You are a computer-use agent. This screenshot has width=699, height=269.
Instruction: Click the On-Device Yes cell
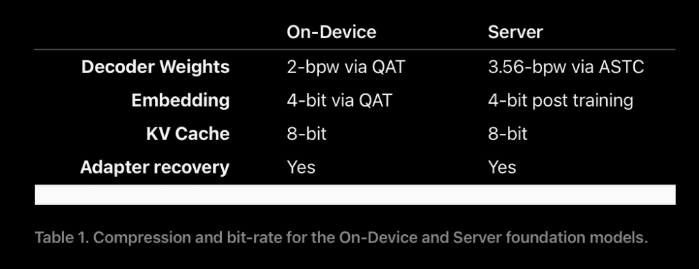pyautogui.click(x=301, y=167)
